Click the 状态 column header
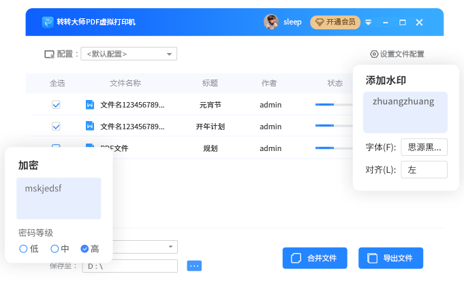 335,83
